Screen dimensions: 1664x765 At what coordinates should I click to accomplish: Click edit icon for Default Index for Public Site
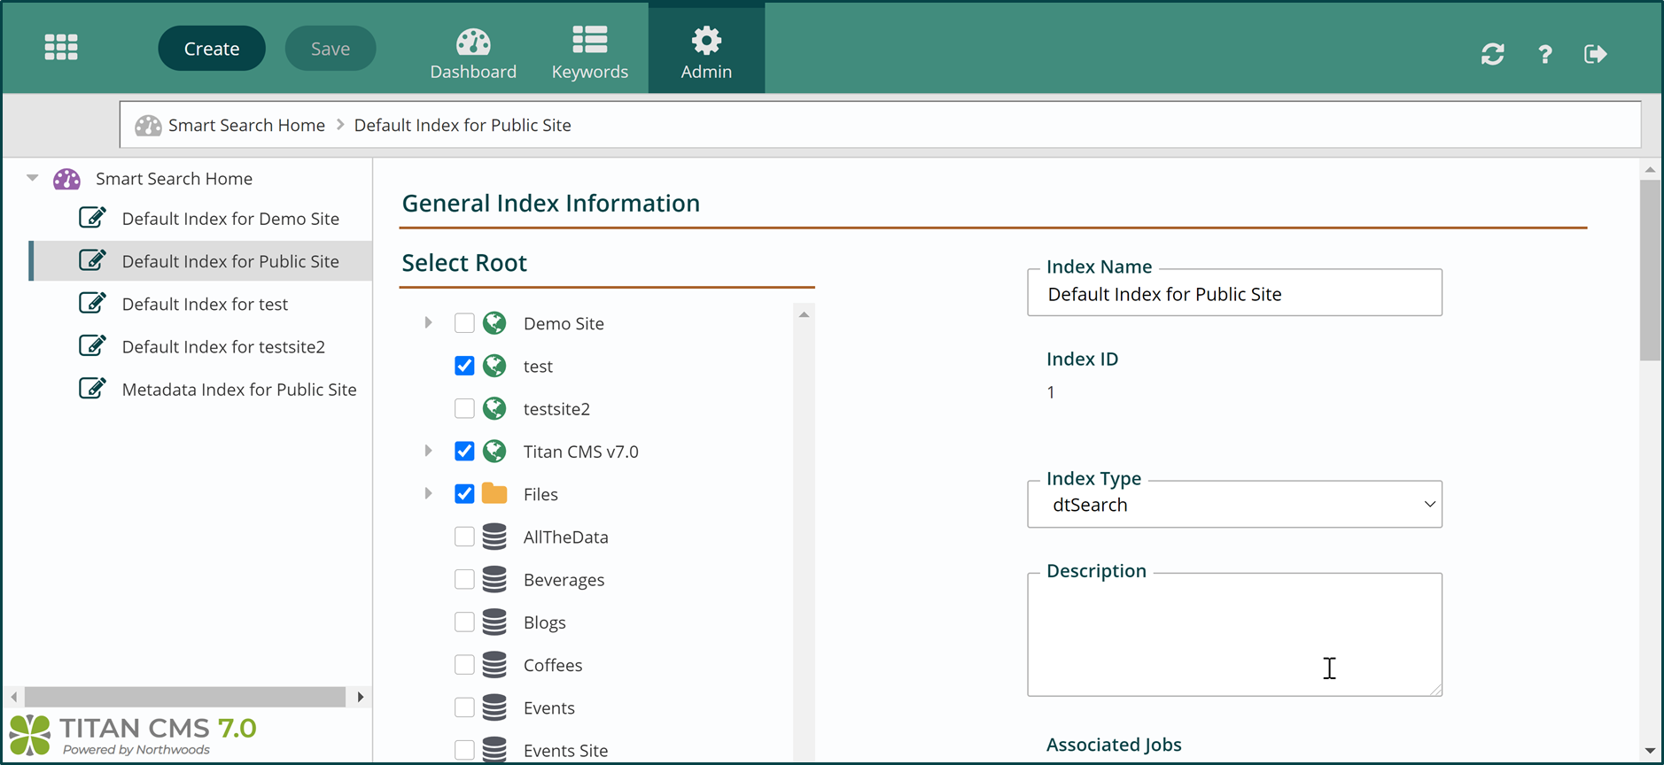(x=92, y=260)
